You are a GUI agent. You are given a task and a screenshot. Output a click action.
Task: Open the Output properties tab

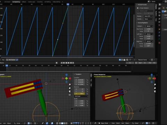[159, 16]
